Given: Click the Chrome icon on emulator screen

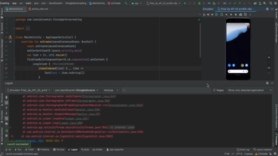Looking at the screenshot, I should pos(242,65).
